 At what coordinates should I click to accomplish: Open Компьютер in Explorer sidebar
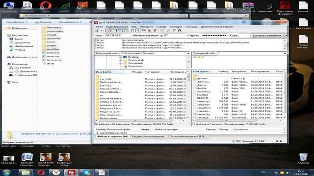click(x=18, y=64)
